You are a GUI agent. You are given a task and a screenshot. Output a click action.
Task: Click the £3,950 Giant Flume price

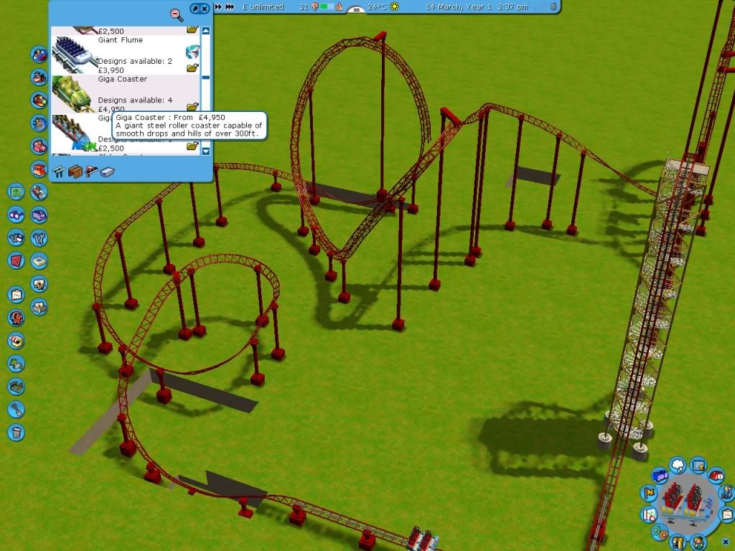[111, 70]
